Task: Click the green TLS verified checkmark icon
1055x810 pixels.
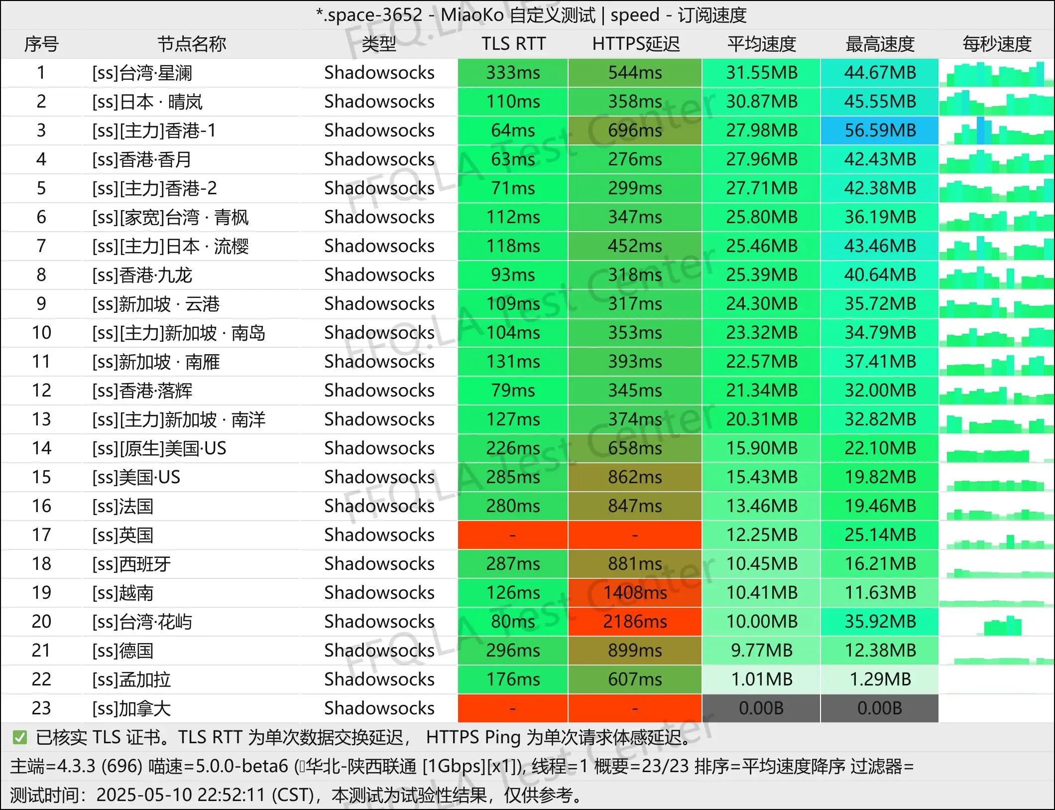Action: point(20,737)
